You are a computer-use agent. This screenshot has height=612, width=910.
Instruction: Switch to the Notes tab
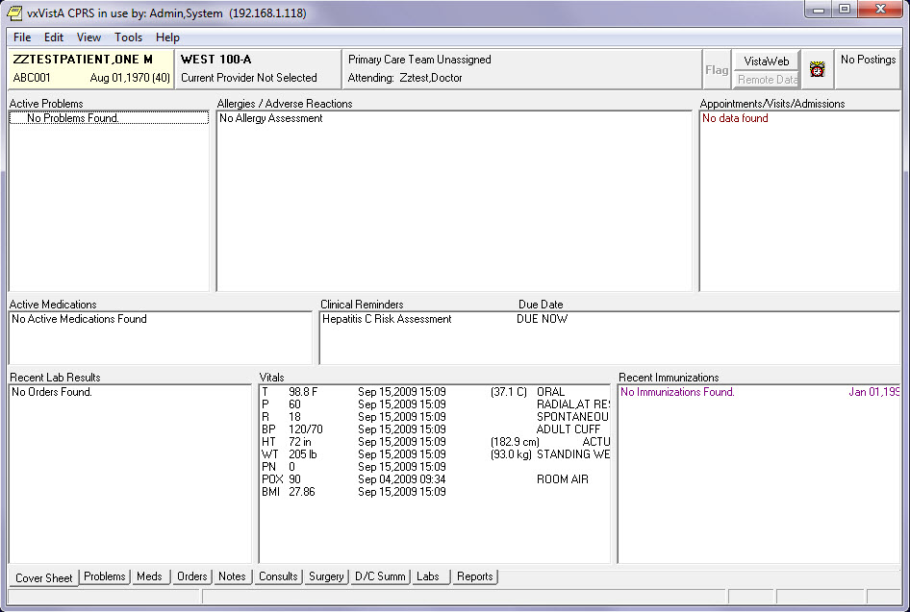tap(232, 576)
